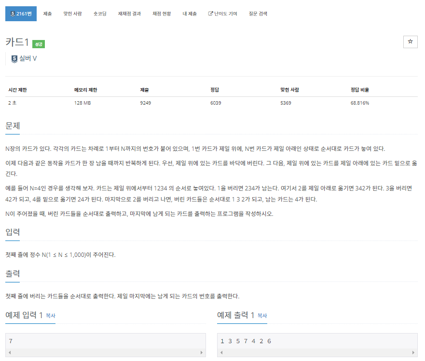Click the 예제 입력 1 heading
This screenshot has width=425, height=361.
[x=24, y=315]
